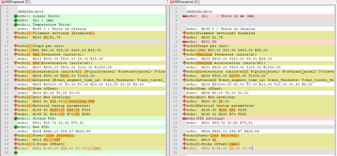Click the changed marker on line 7 in M503-avant.txt
Viewport: 337px width, 156px height.
click(184, 33)
